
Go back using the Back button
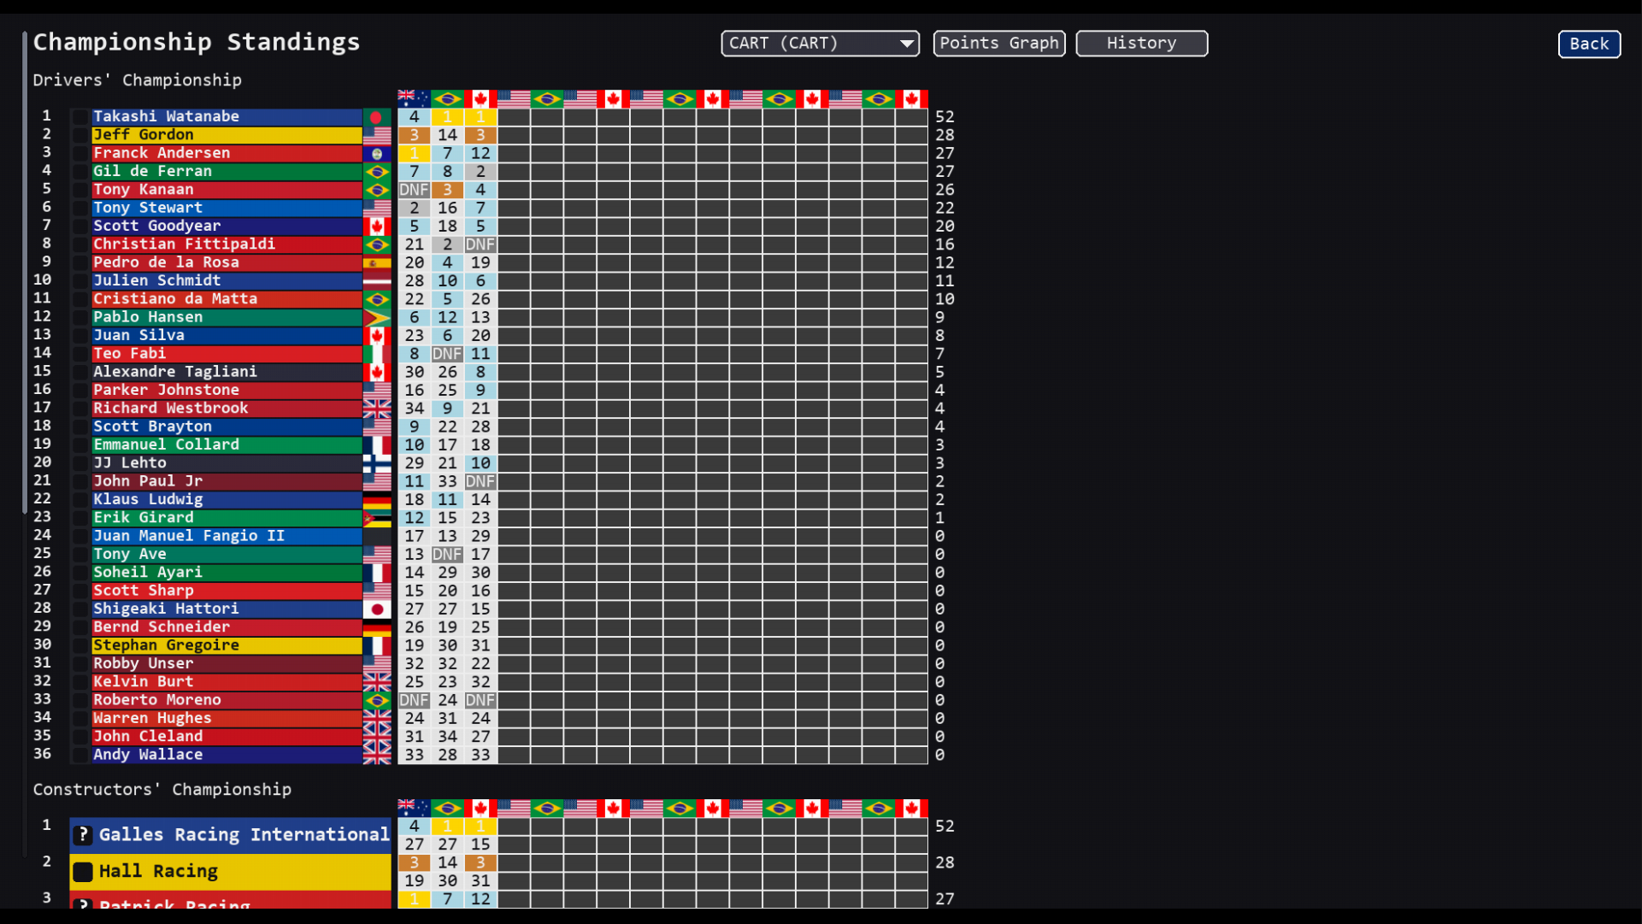tap(1589, 44)
